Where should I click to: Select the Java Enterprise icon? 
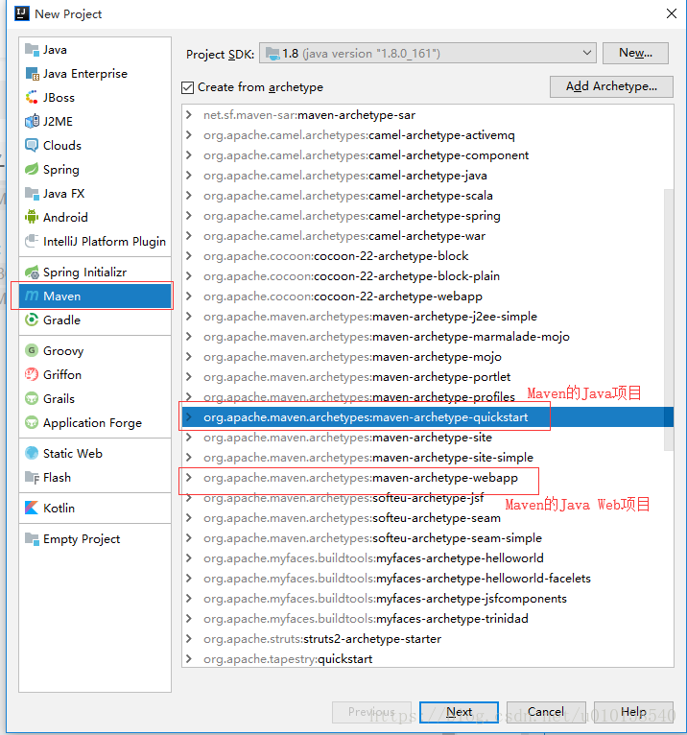pyautogui.click(x=32, y=74)
